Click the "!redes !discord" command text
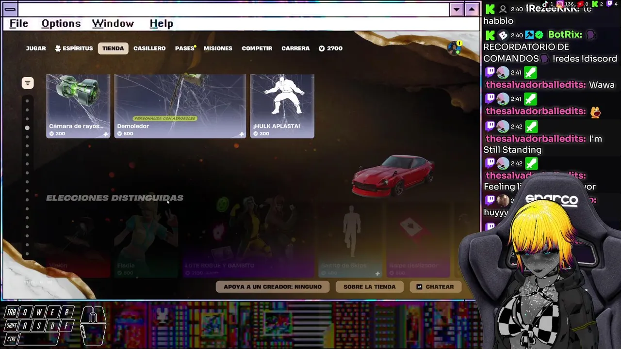Viewport: 621px width, 349px height. coord(585,59)
